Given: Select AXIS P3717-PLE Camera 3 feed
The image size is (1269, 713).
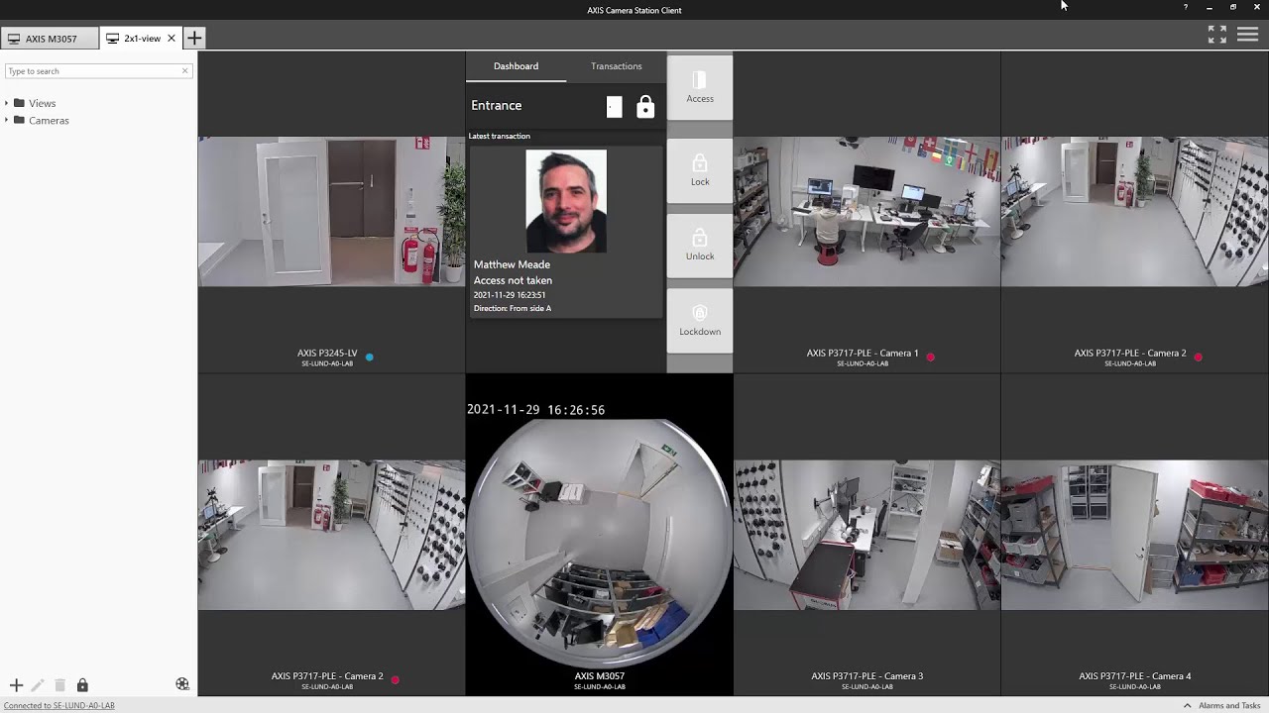Looking at the screenshot, I should [x=866, y=535].
